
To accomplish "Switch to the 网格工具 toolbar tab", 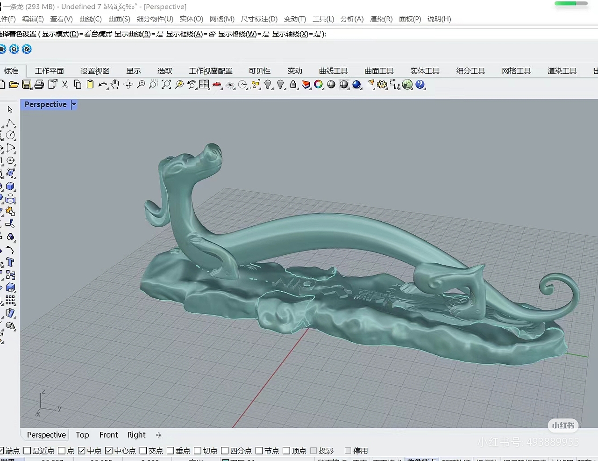I will tap(516, 71).
